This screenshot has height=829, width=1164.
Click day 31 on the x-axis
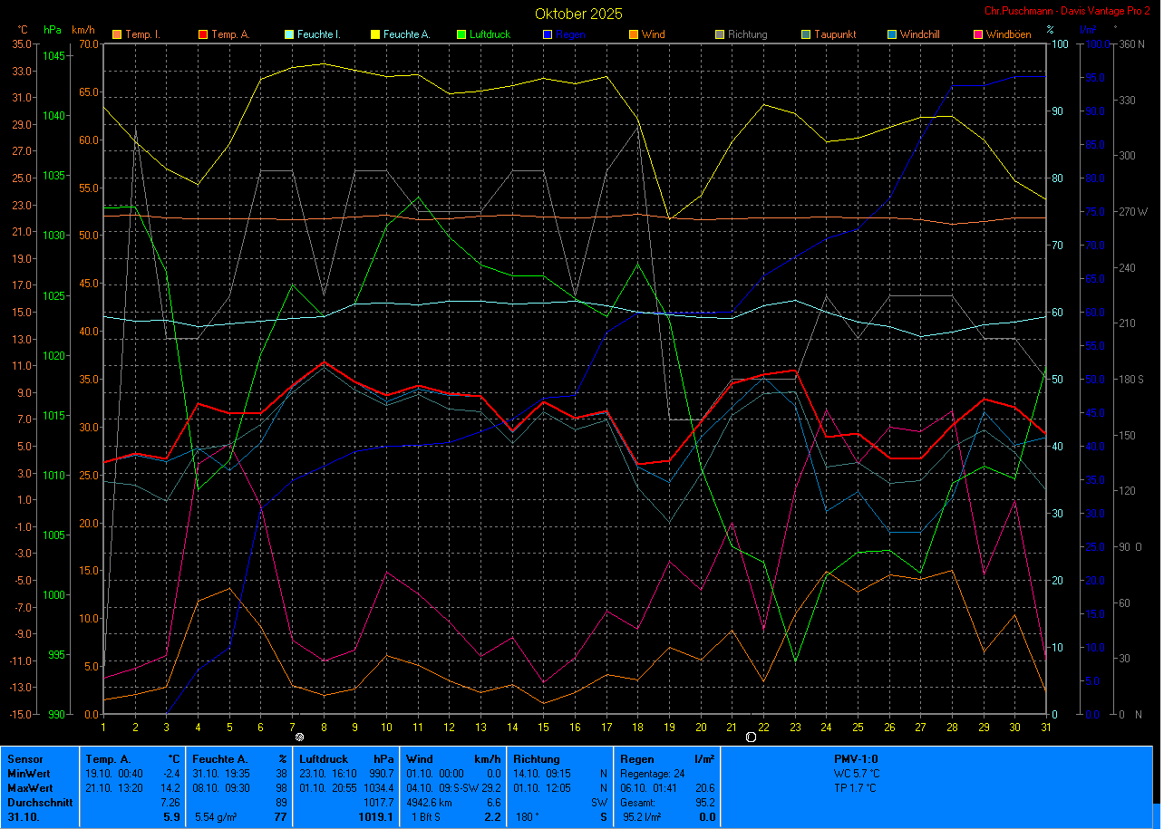click(1044, 728)
